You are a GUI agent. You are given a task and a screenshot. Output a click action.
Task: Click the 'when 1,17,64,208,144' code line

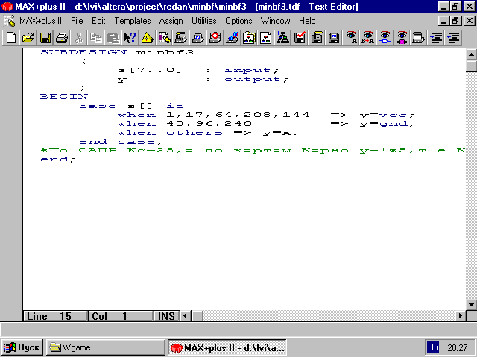pos(266,115)
